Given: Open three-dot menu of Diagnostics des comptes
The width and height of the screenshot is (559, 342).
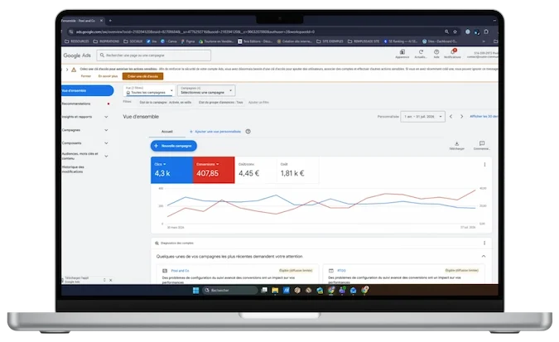Looking at the screenshot, I should coord(484,243).
